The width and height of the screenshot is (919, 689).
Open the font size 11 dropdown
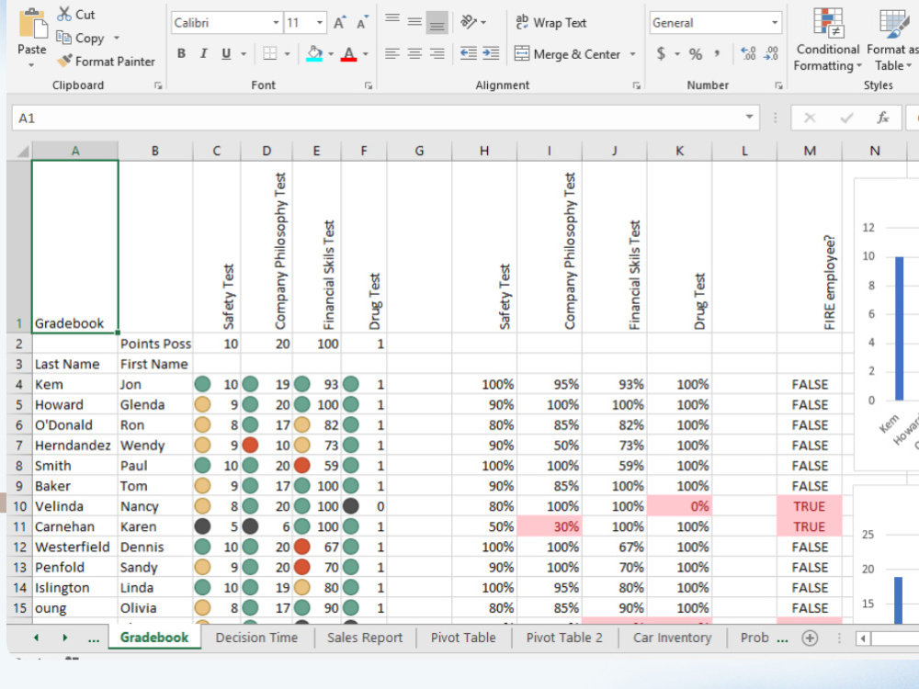pyautogui.click(x=320, y=22)
